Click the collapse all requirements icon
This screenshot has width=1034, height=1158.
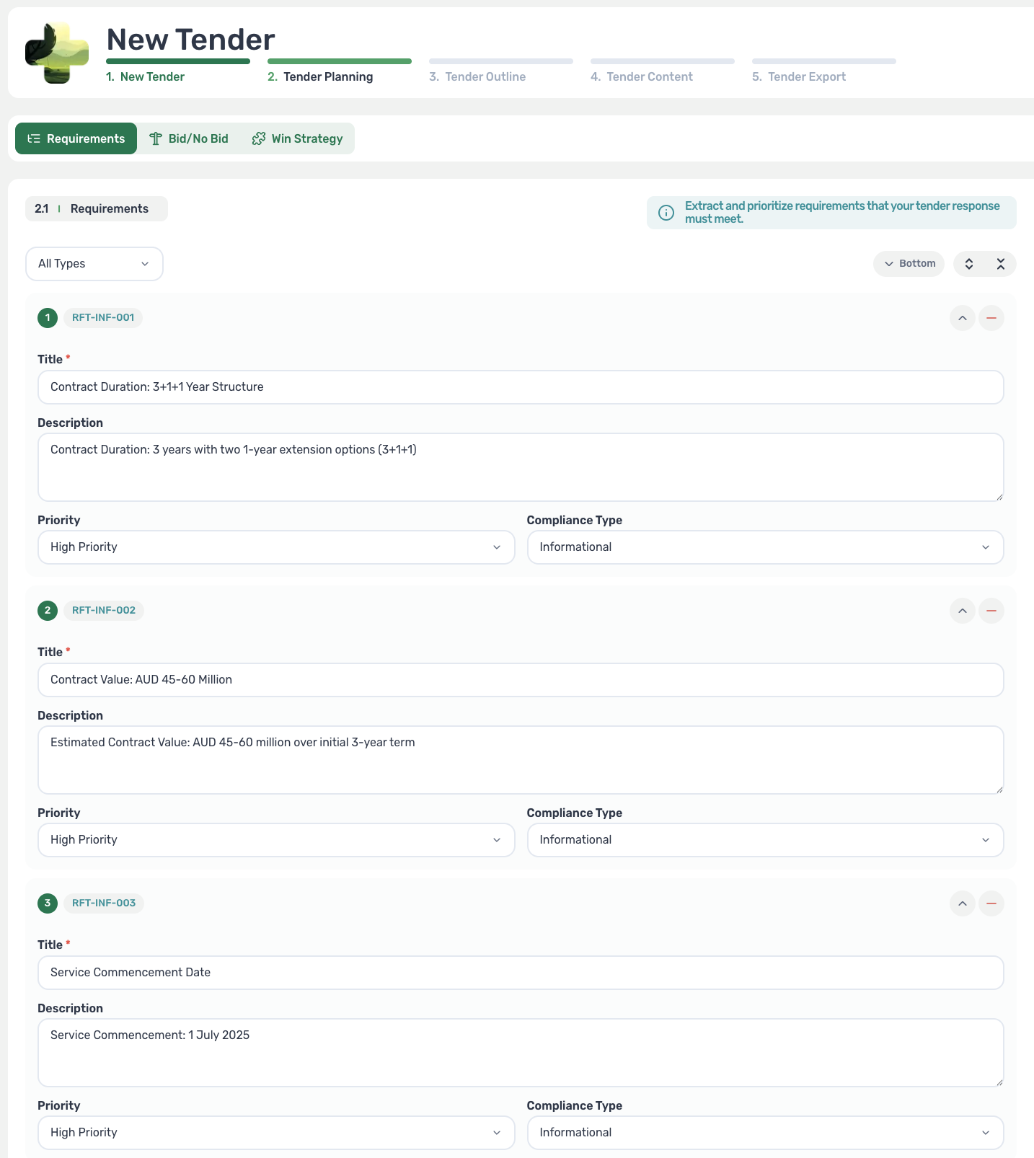tap(1001, 264)
